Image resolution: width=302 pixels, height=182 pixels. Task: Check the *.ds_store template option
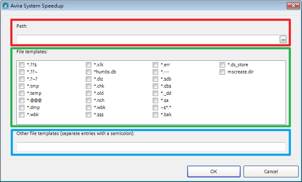pyautogui.click(x=223, y=65)
